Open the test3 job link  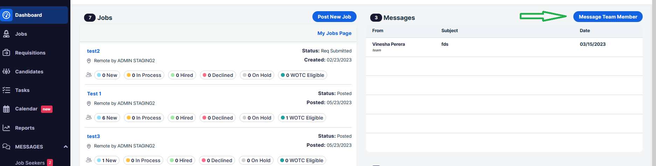click(x=93, y=136)
